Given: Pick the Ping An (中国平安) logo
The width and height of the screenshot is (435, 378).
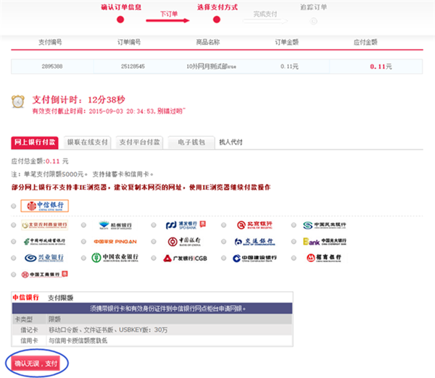Looking at the screenshot, I should click(x=116, y=241).
